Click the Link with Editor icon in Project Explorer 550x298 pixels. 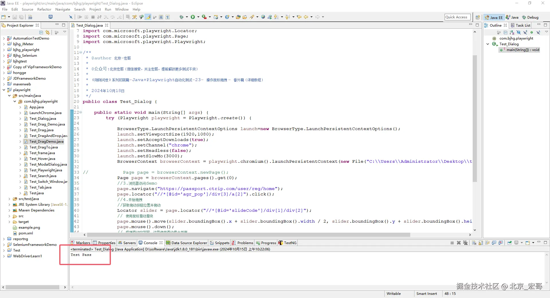(48, 32)
